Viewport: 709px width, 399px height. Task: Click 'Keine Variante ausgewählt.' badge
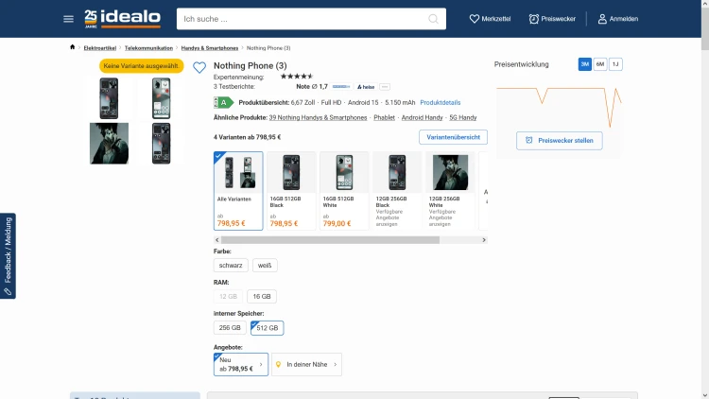pyautogui.click(x=142, y=65)
